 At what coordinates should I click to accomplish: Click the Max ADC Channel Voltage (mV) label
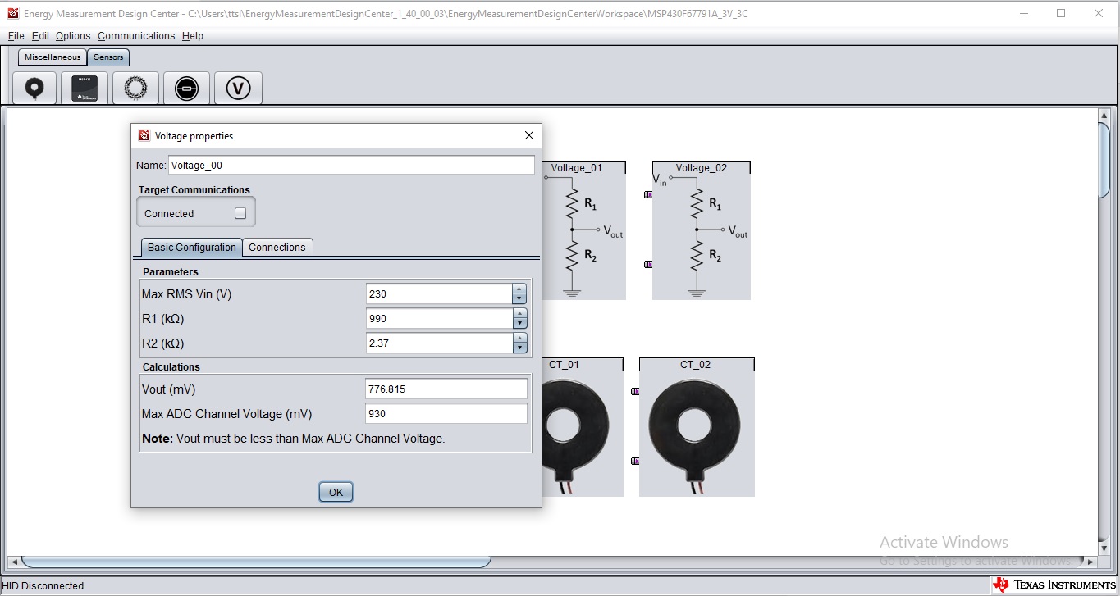point(227,414)
